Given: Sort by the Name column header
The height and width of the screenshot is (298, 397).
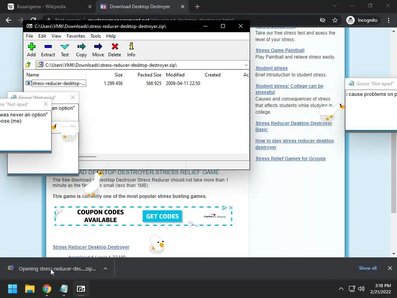Looking at the screenshot, I should point(55,75).
